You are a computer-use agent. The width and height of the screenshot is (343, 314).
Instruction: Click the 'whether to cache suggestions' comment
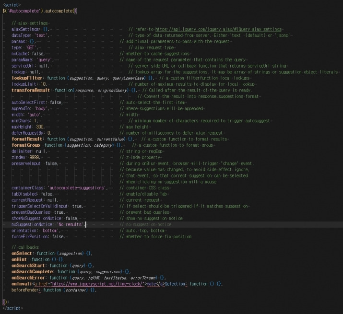(154, 54)
